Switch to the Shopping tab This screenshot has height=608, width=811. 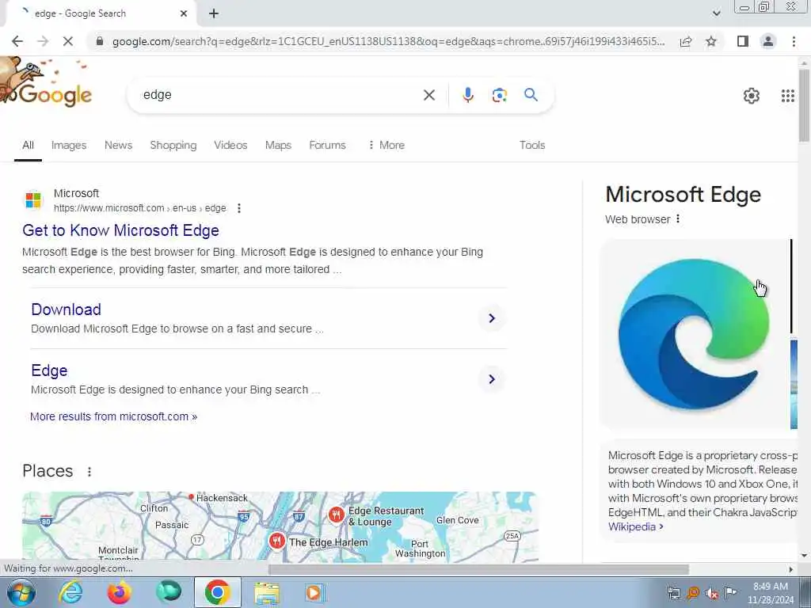(x=173, y=146)
